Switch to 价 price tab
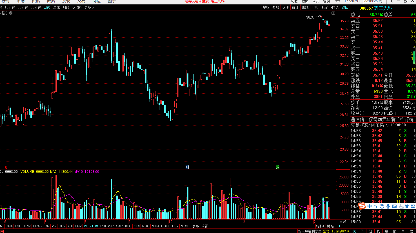This screenshot has width=416, height=233. coord(362,231)
